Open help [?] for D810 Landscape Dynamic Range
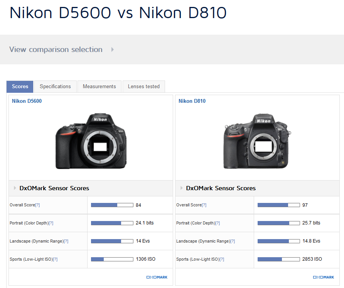 point(233,241)
